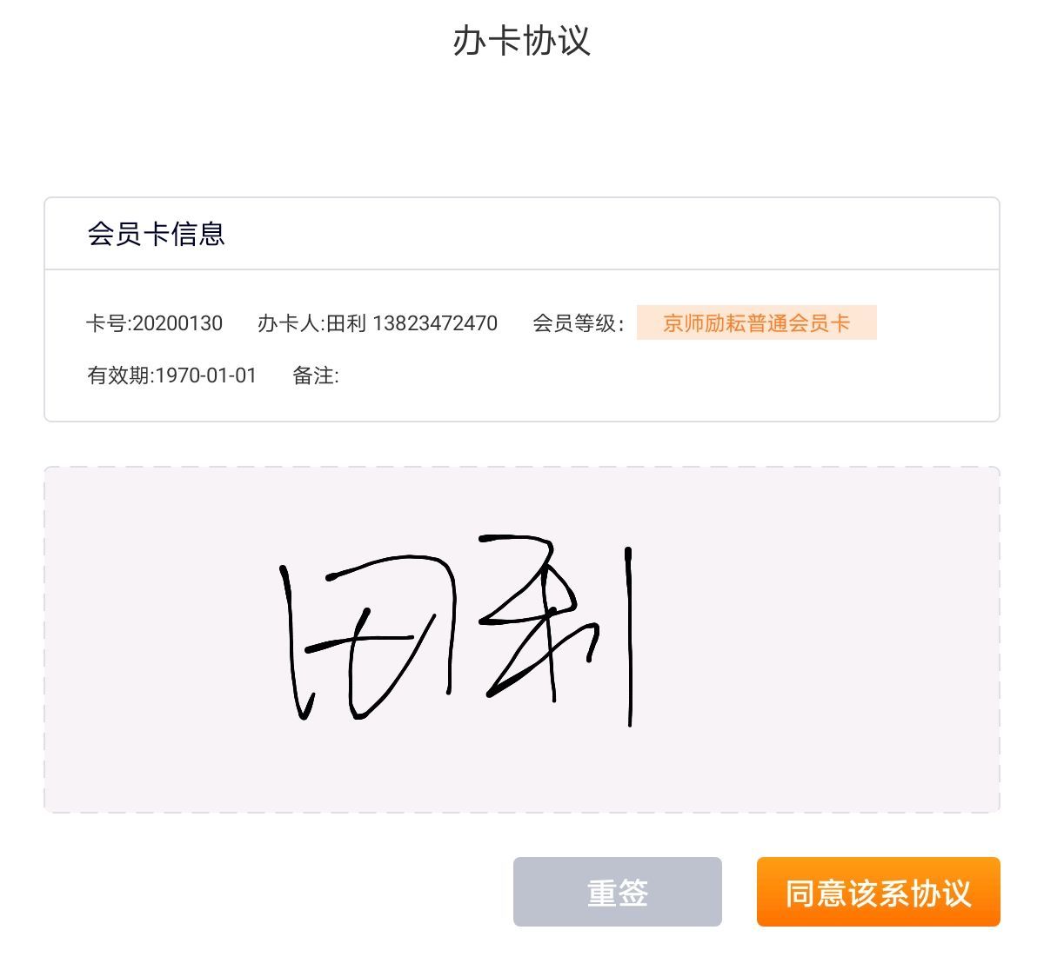
Task: Click the 重签 re-sign button
Action: (617, 892)
